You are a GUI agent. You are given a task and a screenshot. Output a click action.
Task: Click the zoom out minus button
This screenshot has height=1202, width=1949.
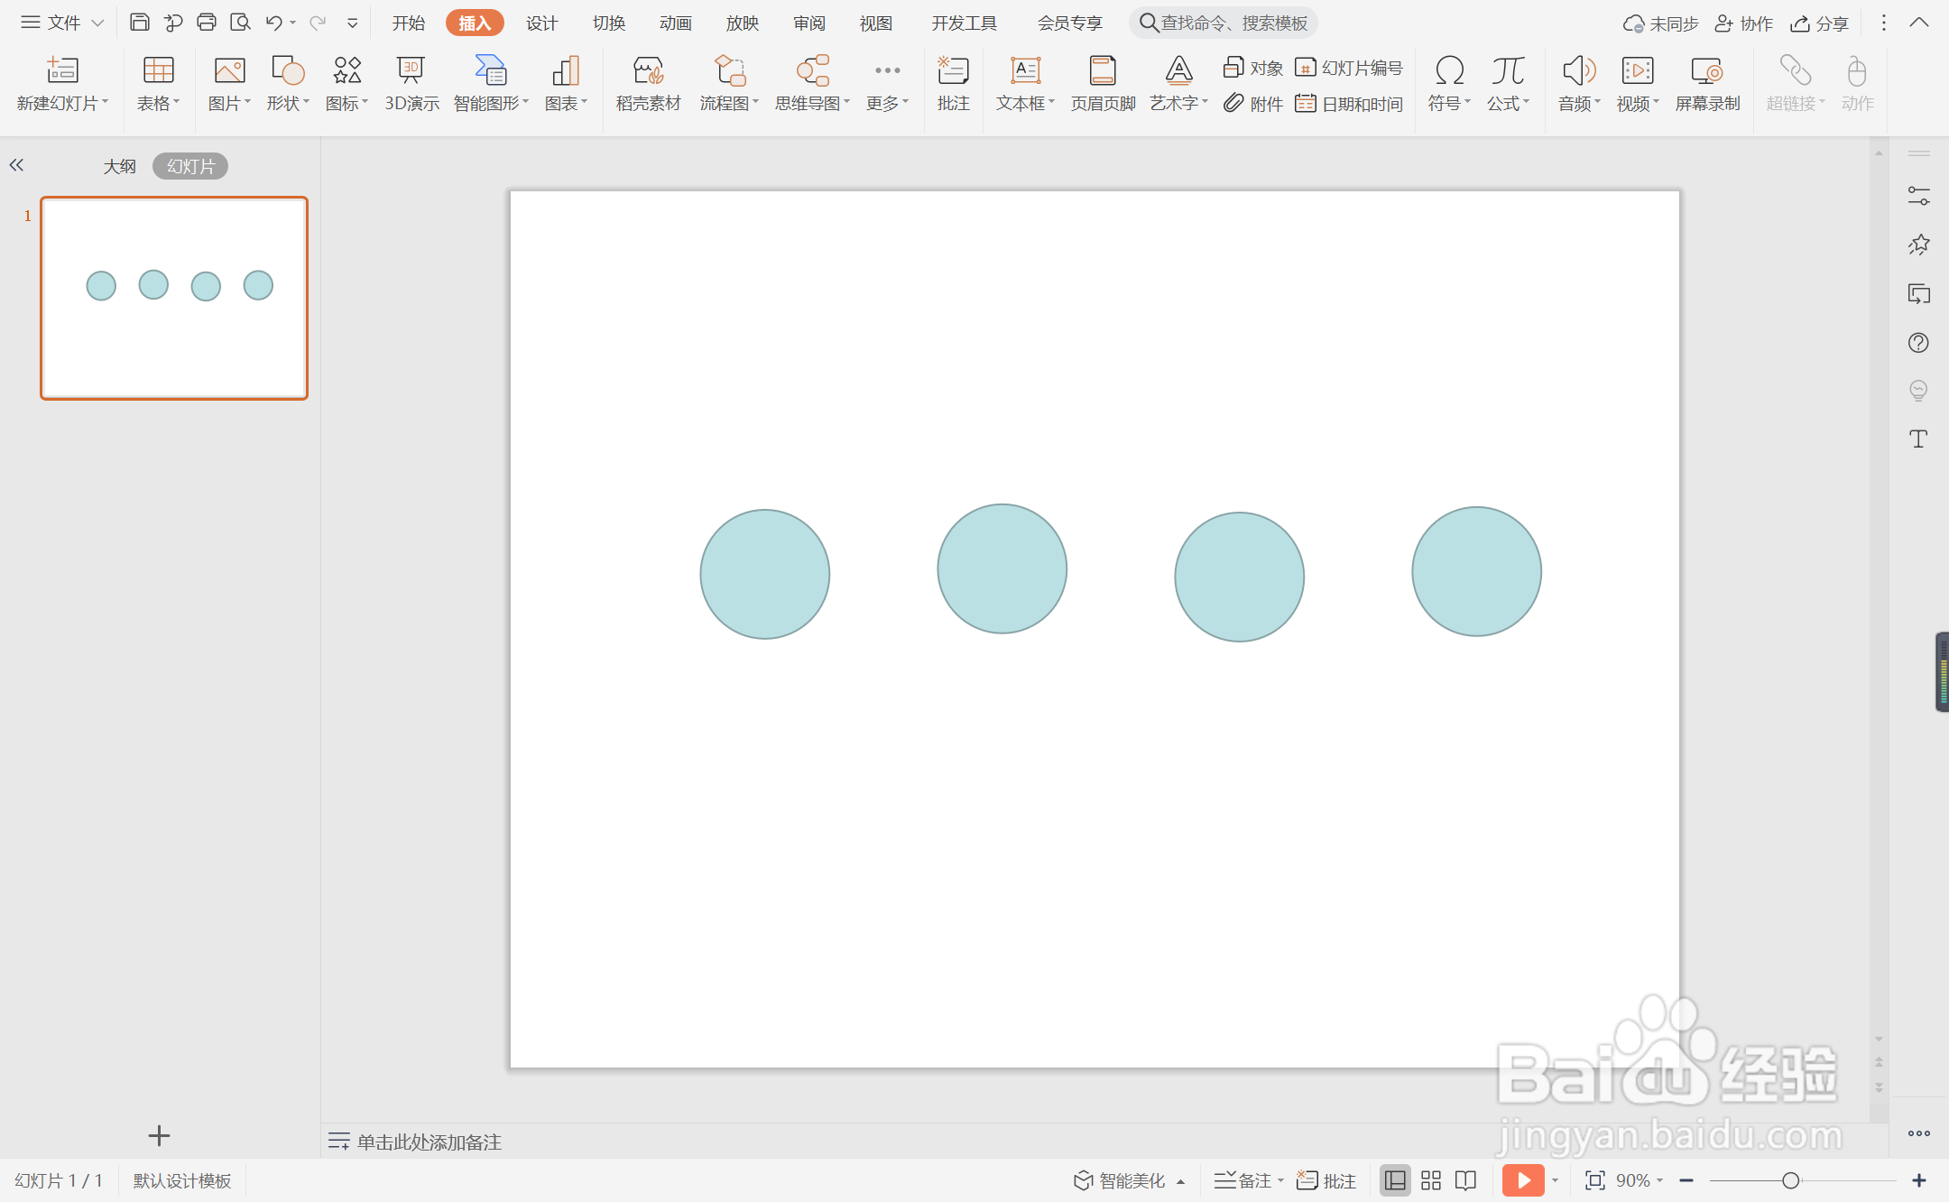click(1686, 1180)
